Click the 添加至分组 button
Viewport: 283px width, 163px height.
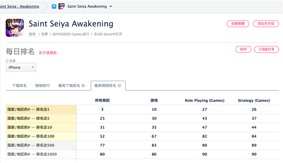point(266,24)
